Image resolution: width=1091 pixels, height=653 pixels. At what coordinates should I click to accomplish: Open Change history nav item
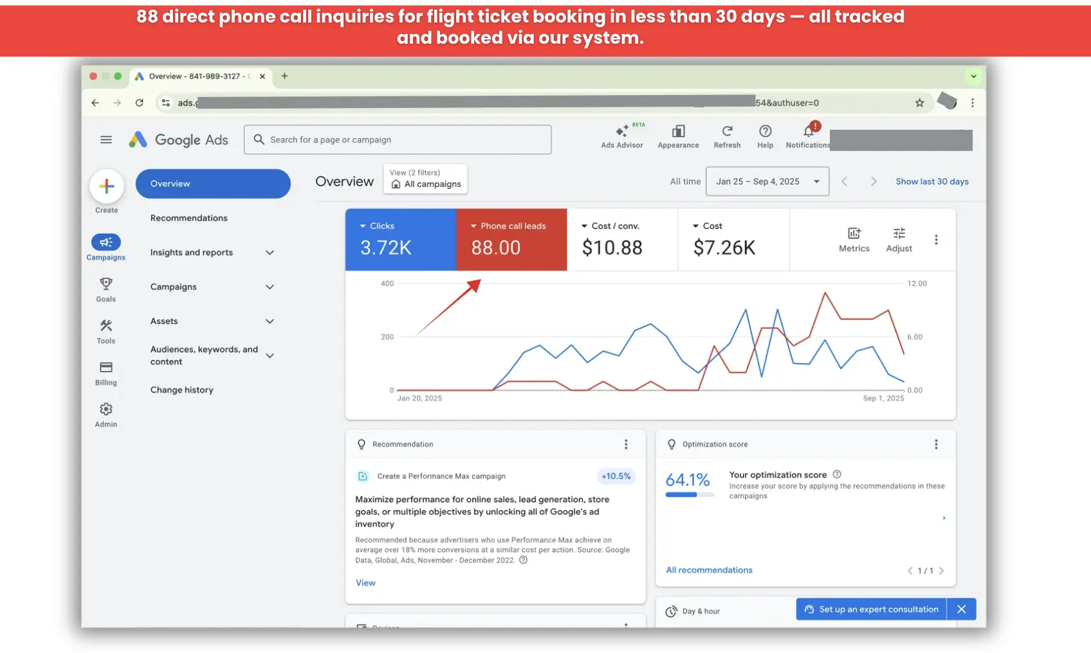182,390
